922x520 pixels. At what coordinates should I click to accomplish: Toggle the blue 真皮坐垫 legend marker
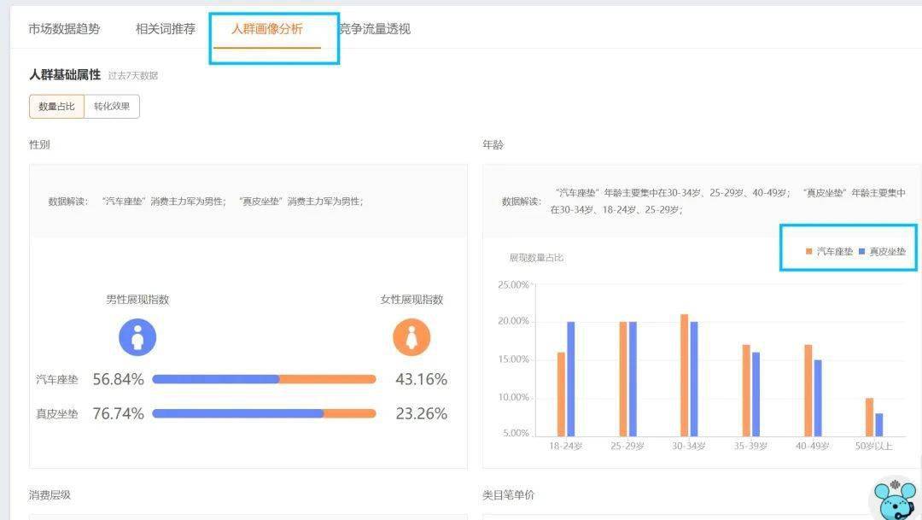(x=862, y=252)
